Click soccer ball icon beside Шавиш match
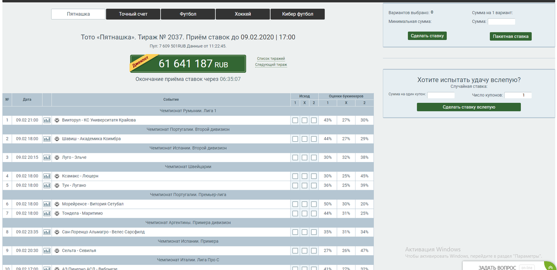 click(57, 138)
